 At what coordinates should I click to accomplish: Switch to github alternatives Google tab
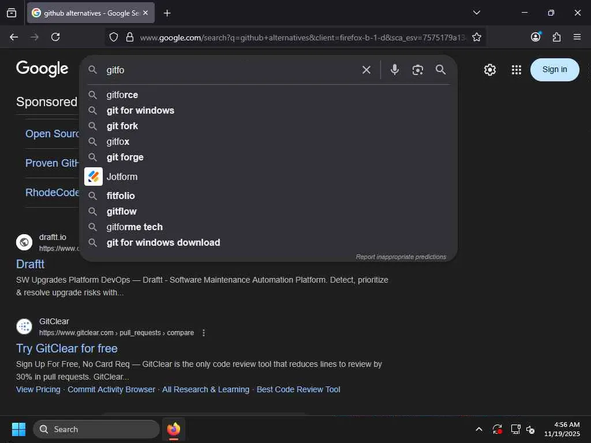91,13
